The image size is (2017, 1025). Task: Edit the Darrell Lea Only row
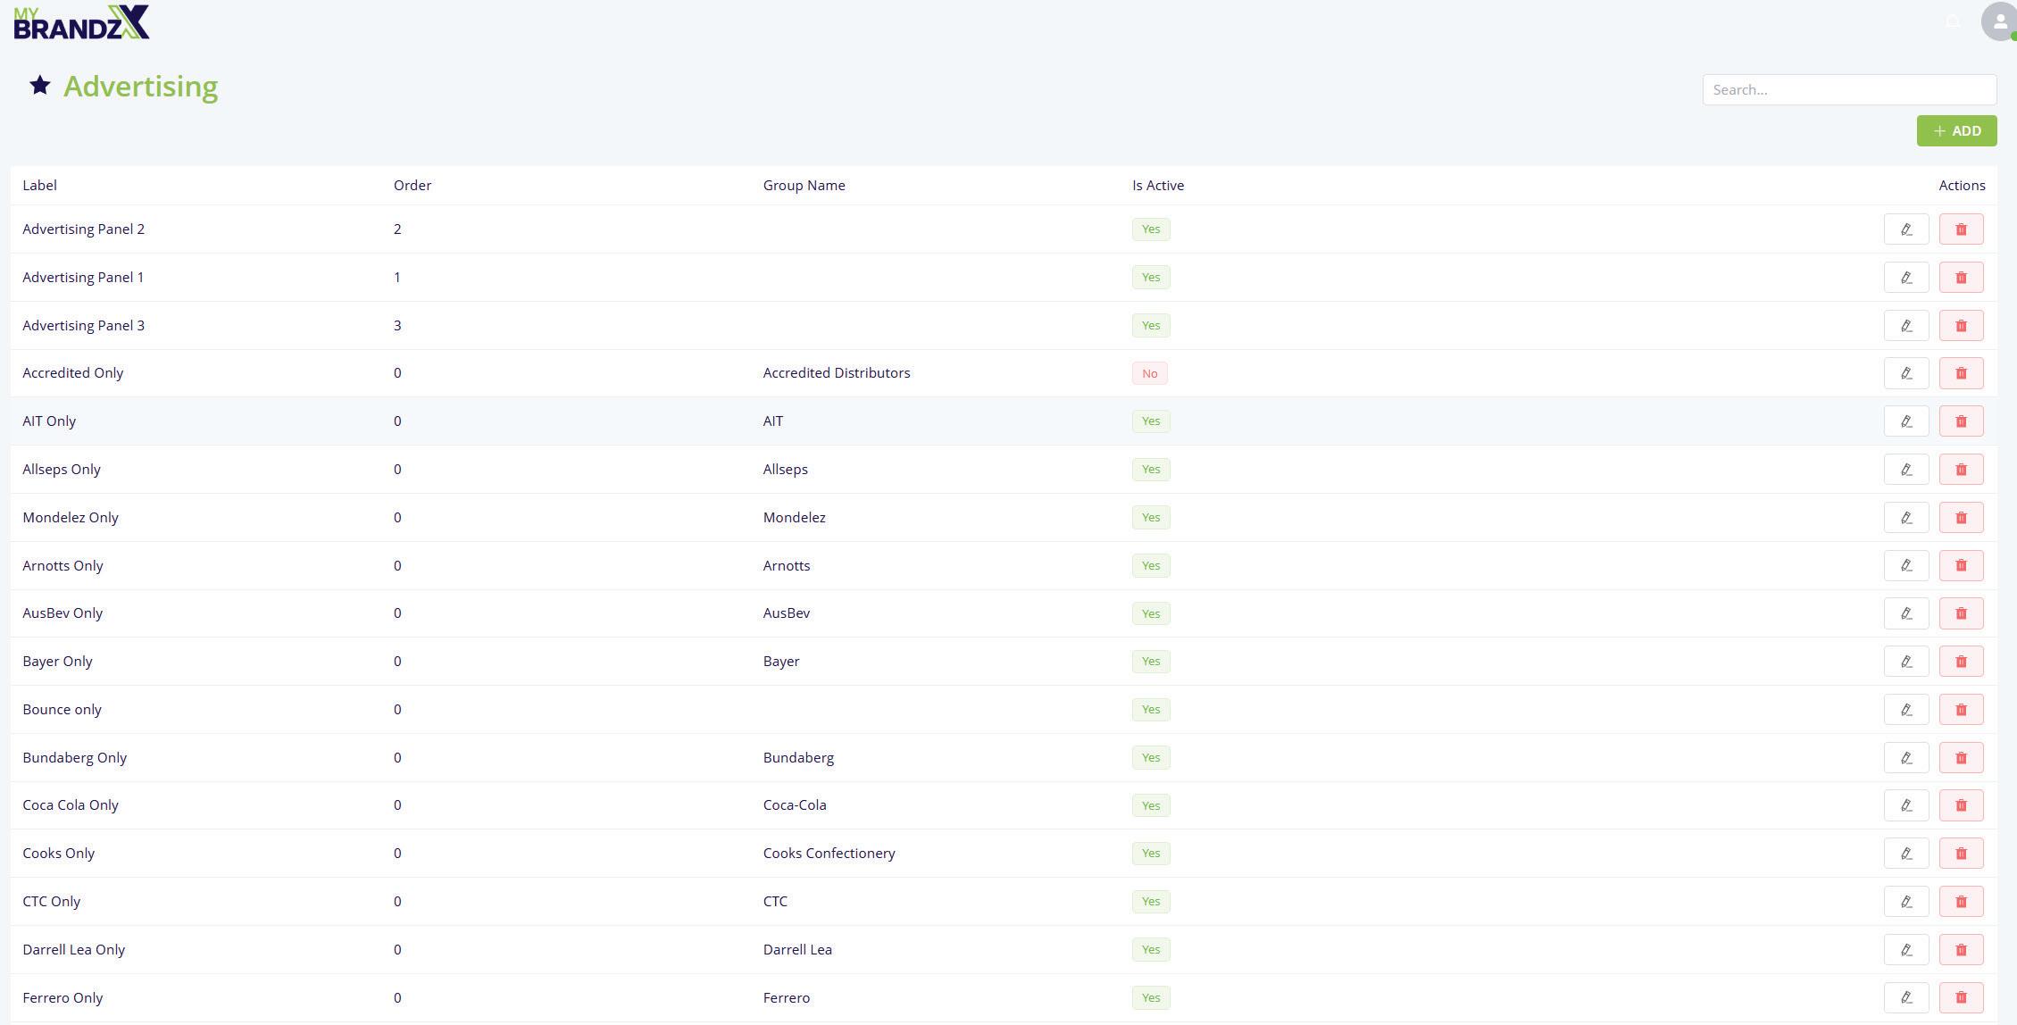point(1905,950)
